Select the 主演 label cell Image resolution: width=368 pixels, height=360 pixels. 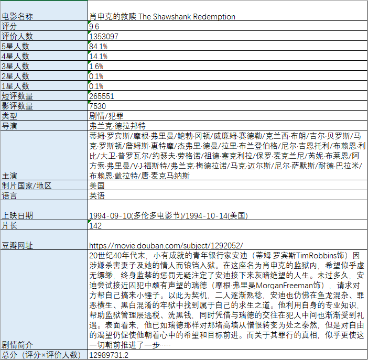[x=44, y=155]
